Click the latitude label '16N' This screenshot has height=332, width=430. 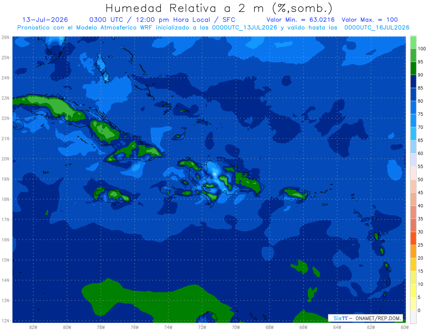point(5,240)
